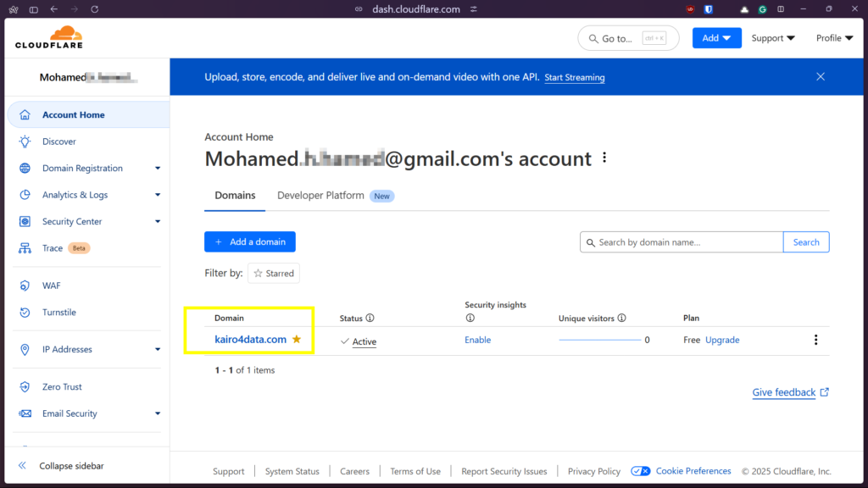Open Grammarly extension green icon
The image size is (868, 488).
[x=762, y=9]
